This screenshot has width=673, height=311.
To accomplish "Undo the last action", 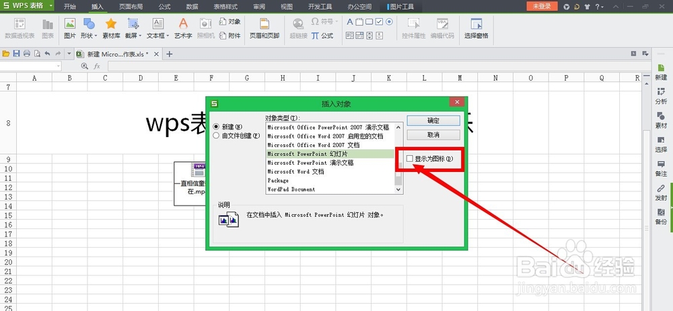I will 47,54.
